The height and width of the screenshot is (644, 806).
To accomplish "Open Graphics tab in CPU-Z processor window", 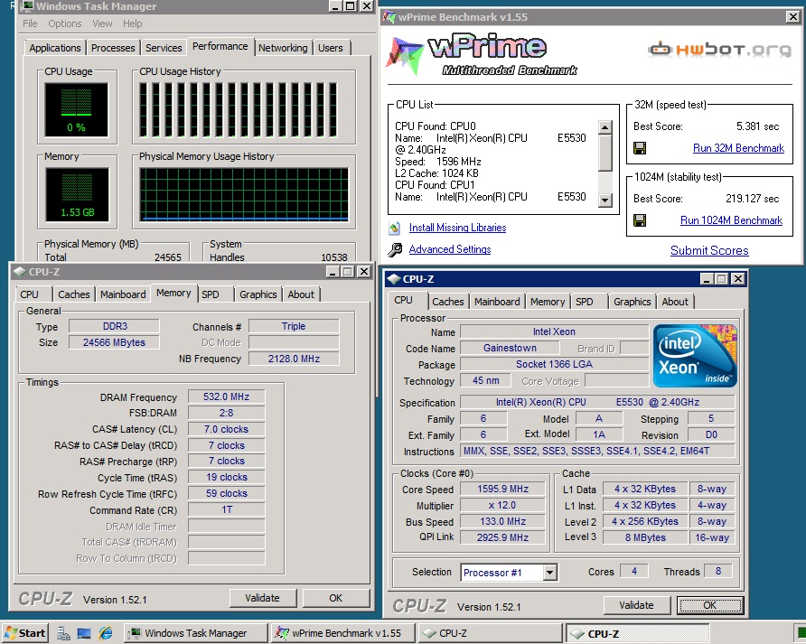I will point(633,302).
